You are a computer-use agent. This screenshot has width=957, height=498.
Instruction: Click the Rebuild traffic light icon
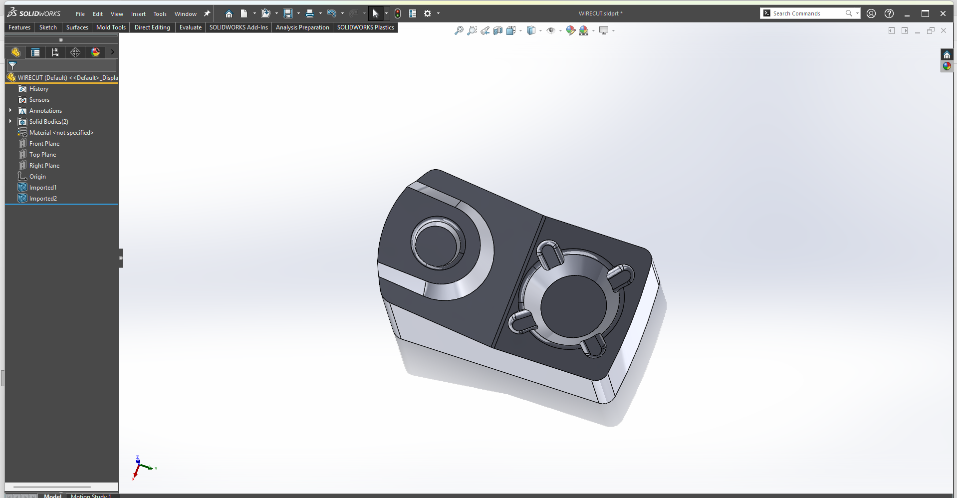[397, 13]
